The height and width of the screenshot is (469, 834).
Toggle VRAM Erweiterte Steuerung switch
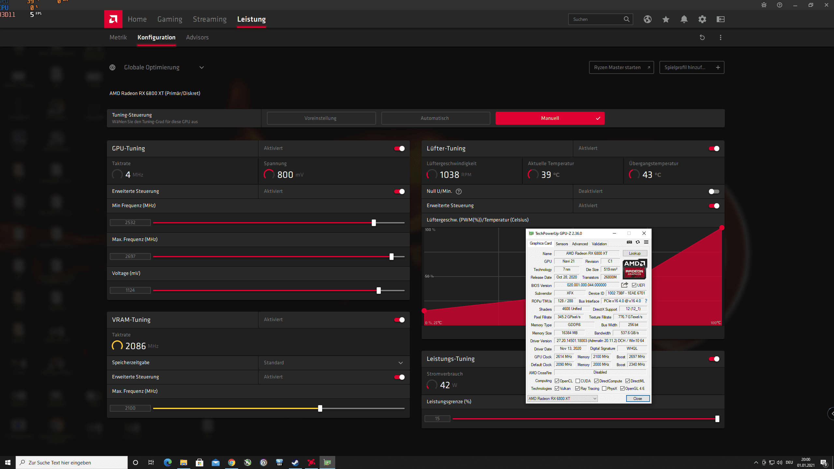399,377
